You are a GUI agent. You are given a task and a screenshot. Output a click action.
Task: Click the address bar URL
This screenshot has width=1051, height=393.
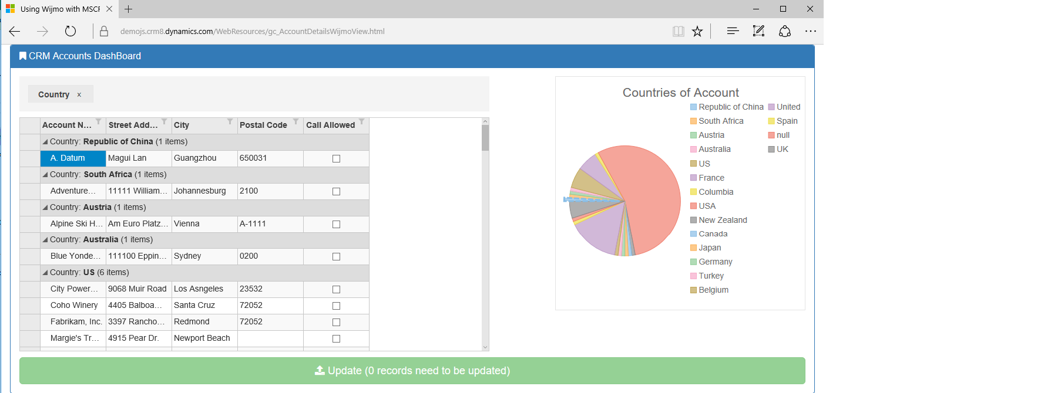[253, 32]
